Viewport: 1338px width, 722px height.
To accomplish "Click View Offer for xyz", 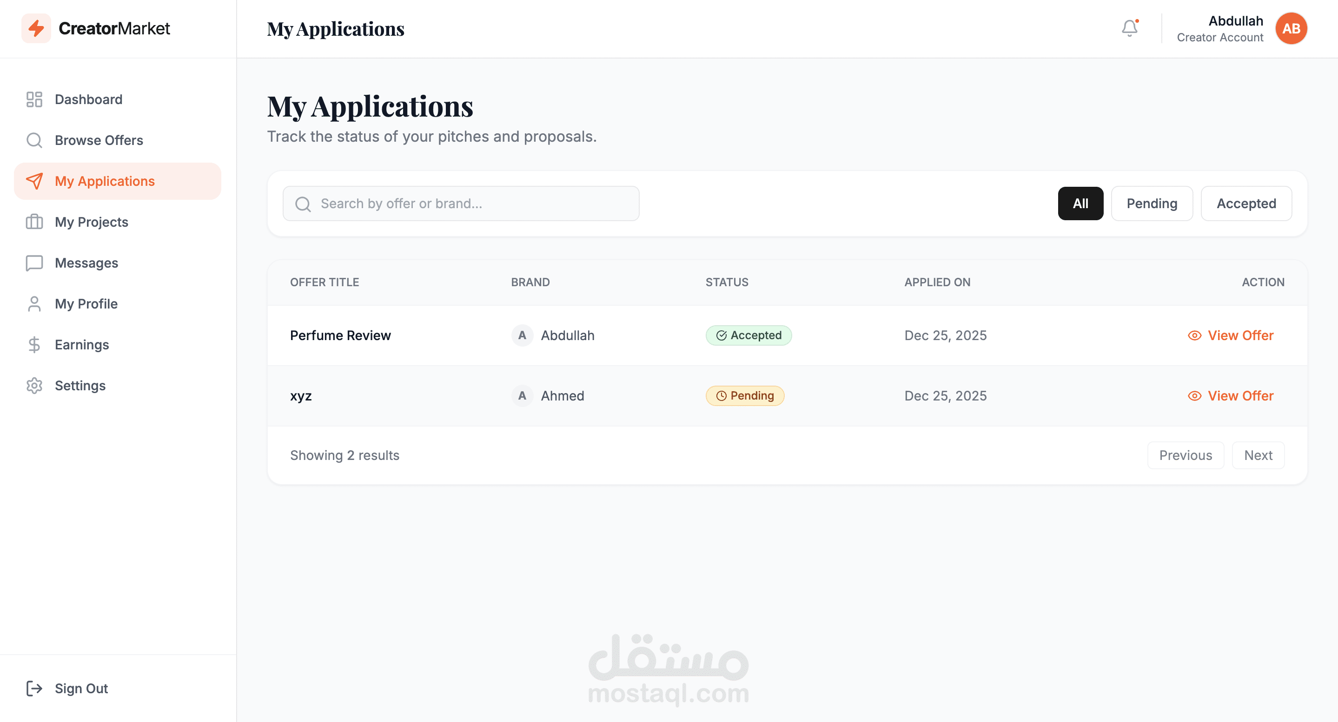I will pyautogui.click(x=1240, y=396).
